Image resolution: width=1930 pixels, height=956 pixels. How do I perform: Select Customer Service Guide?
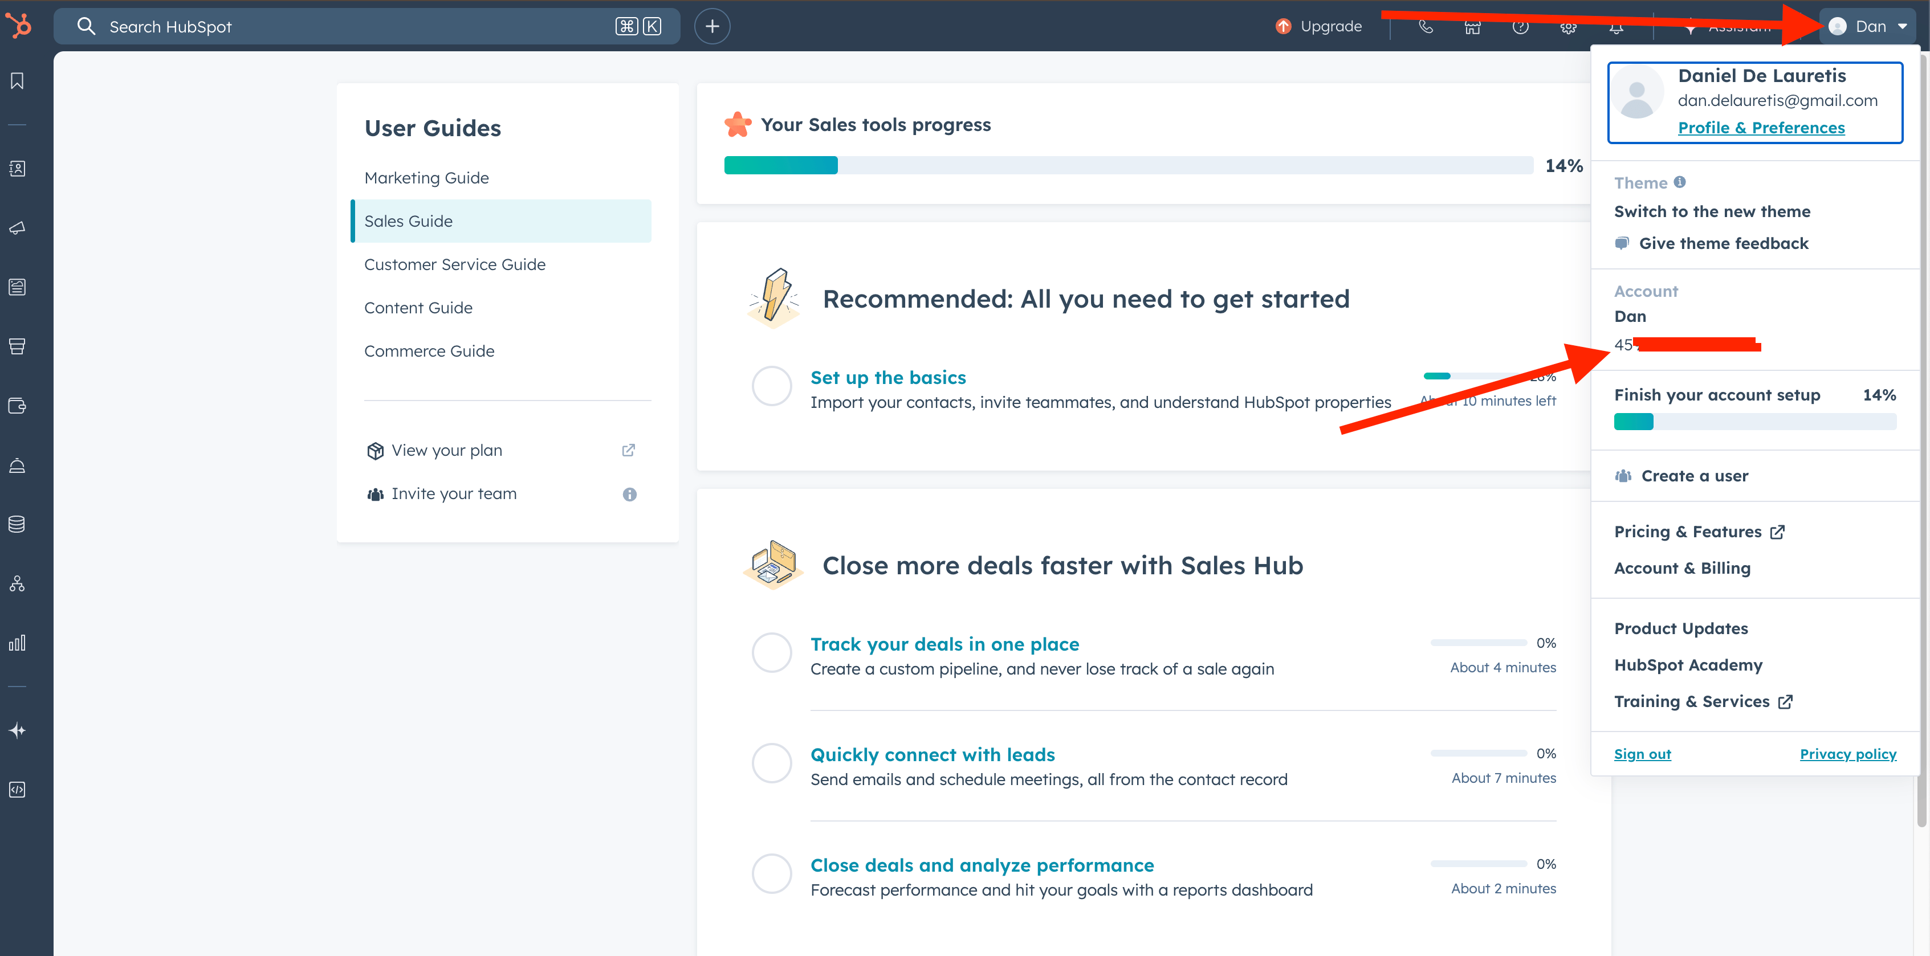[x=455, y=264]
